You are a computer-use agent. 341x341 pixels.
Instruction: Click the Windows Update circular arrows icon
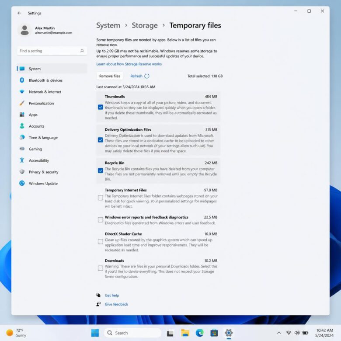tap(22, 183)
